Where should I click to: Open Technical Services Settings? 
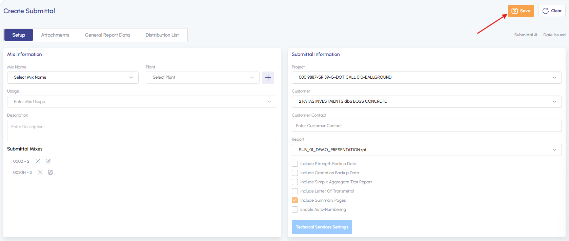pyautogui.click(x=322, y=227)
